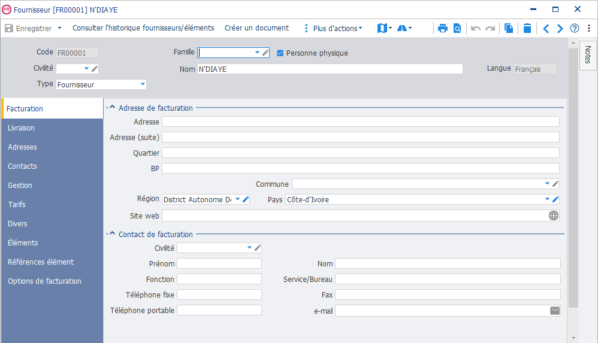This screenshot has height=343, width=598.
Task: Click the contact Civilité pencil icon
Action: 258,248
